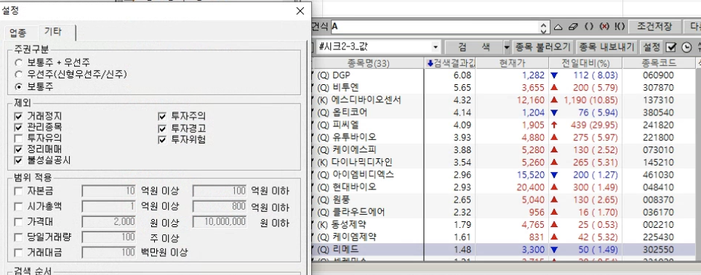Uncheck the 관리종목 exclusion checkbox
The width and height of the screenshot is (701, 275).
[x=18, y=127]
